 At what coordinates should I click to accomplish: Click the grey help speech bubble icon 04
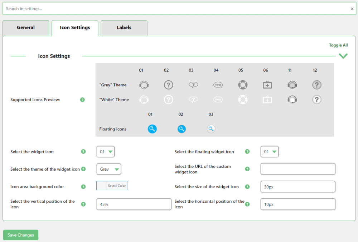click(x=218, y=85)
